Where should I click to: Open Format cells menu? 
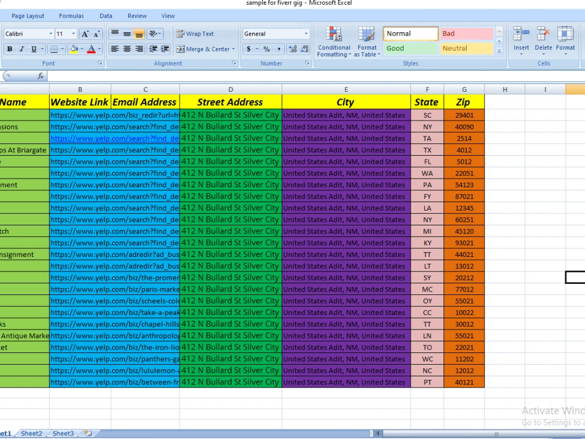tap(565, 41)
